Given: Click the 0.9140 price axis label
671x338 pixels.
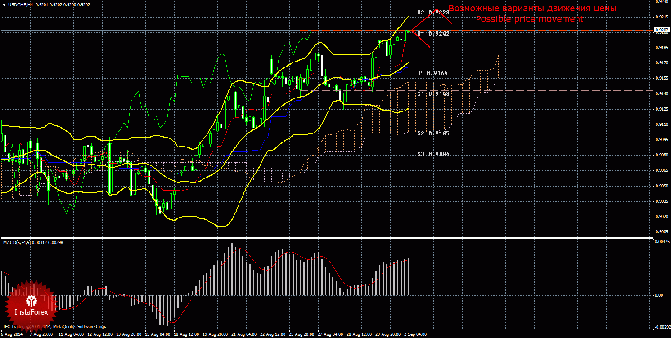Looking at the screenshot, I should coord(662,94).
